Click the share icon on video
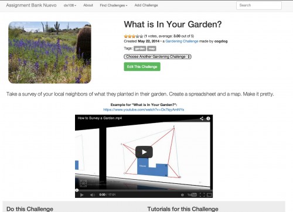 point(202,118)
